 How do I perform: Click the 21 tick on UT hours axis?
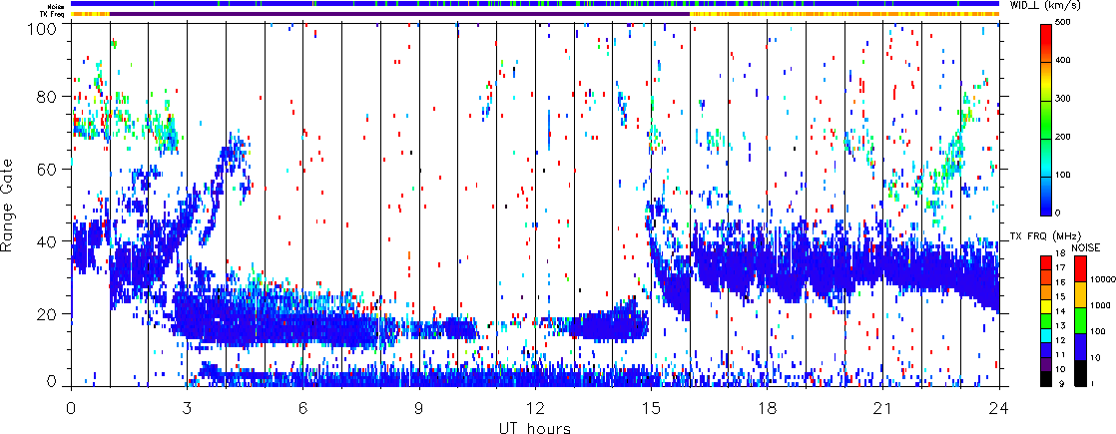click(883, 409)
